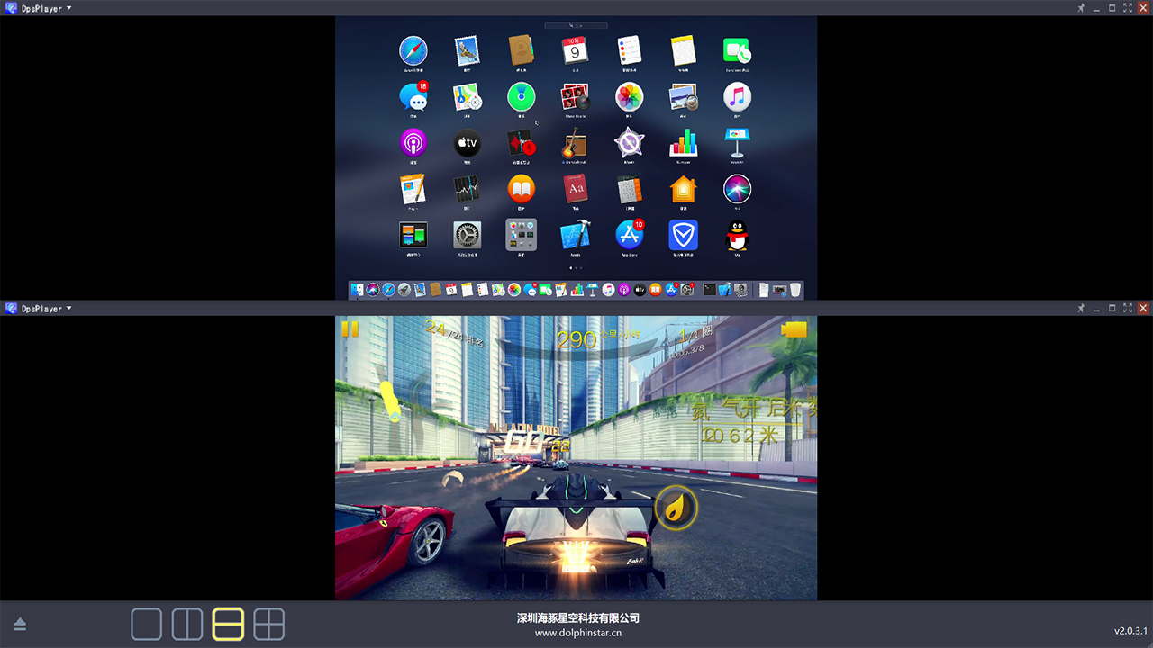The height and width of the screenshot is (648, 1153).
Task: Open Xcode from the Launchpad grid
Action: [575, 236]
